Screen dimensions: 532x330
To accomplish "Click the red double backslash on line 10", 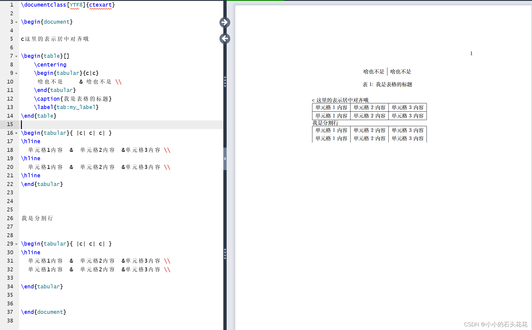I will pos(119,82).
